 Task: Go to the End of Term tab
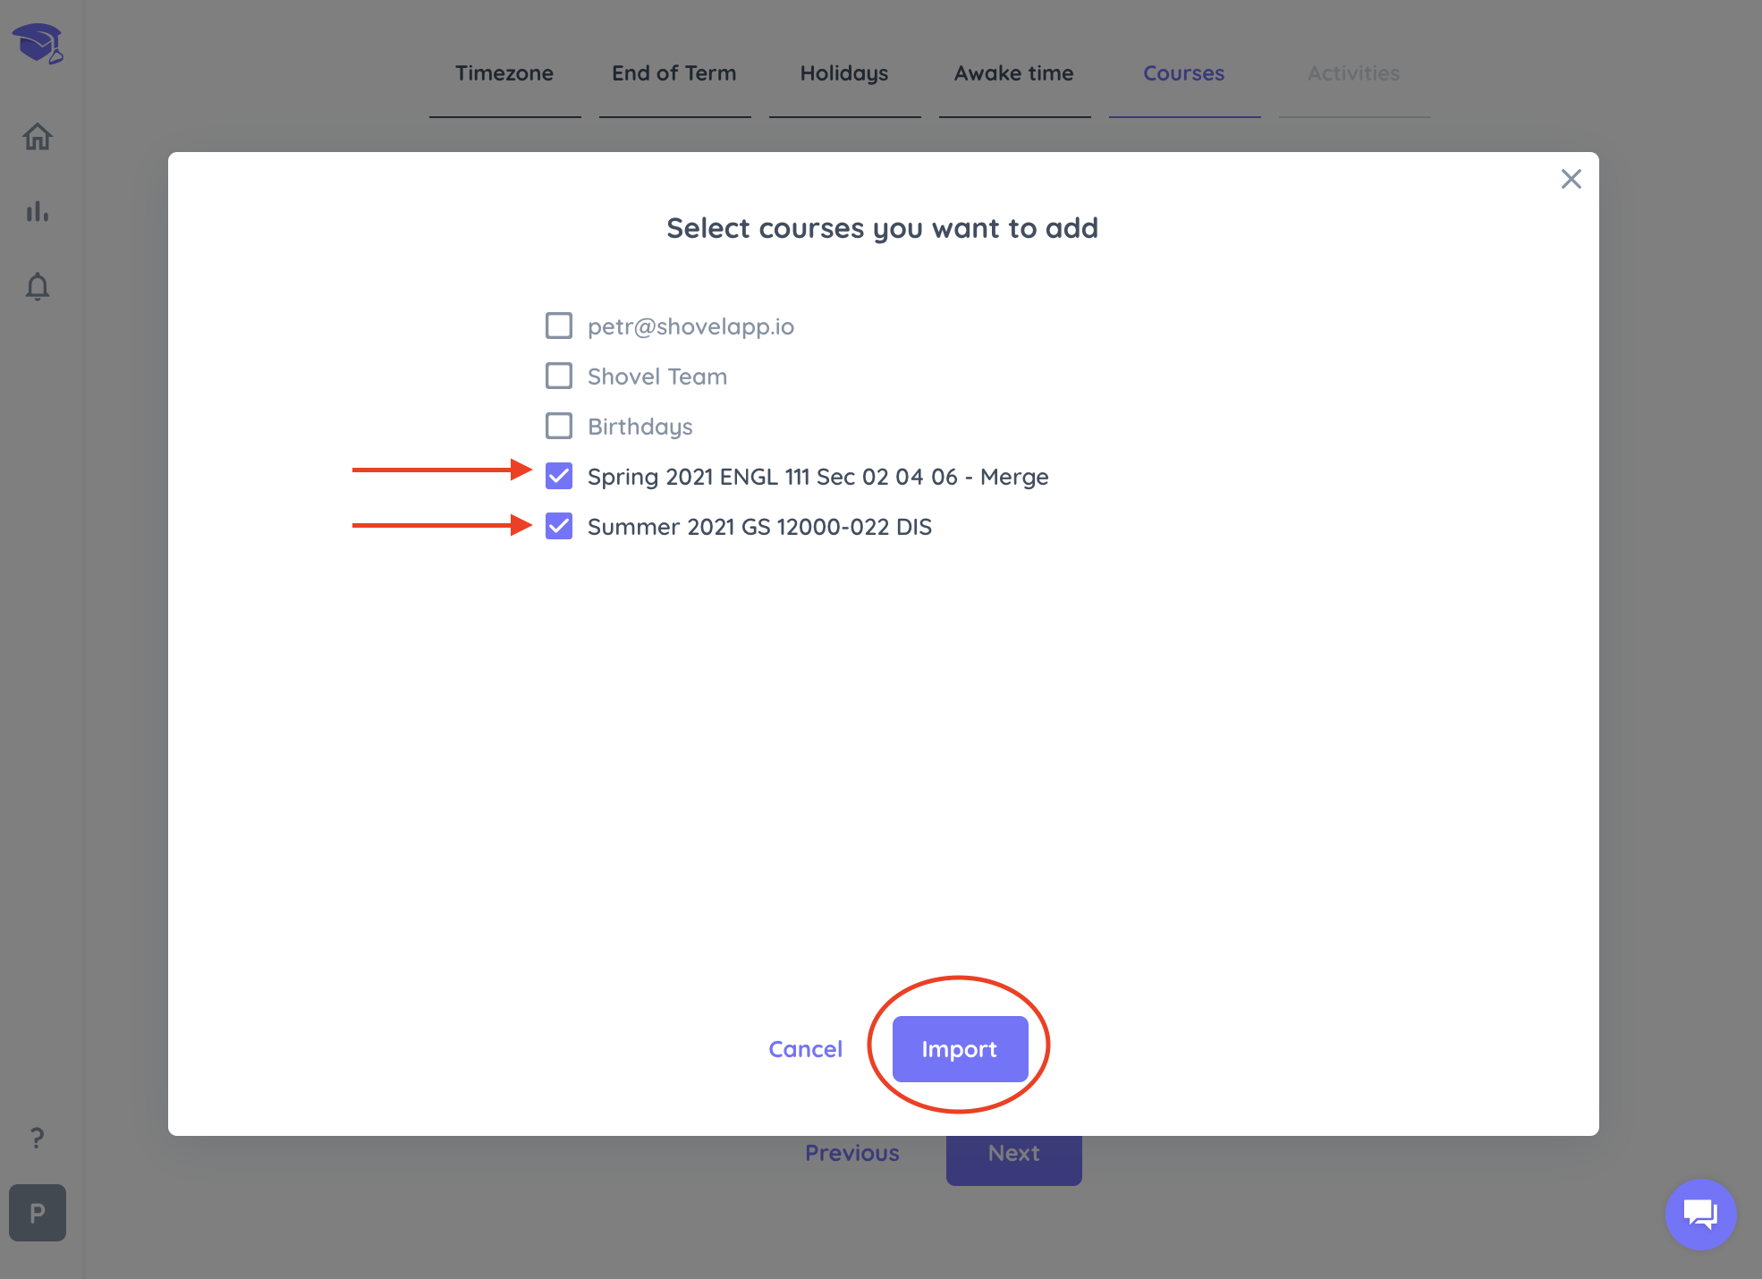(x=674, y=73)
